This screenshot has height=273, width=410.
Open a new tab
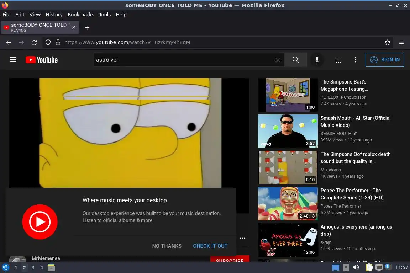click(87, 28)
